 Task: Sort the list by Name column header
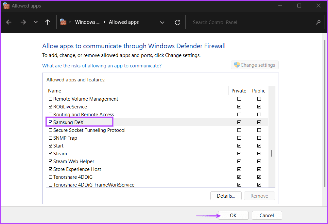coord(137,91)
